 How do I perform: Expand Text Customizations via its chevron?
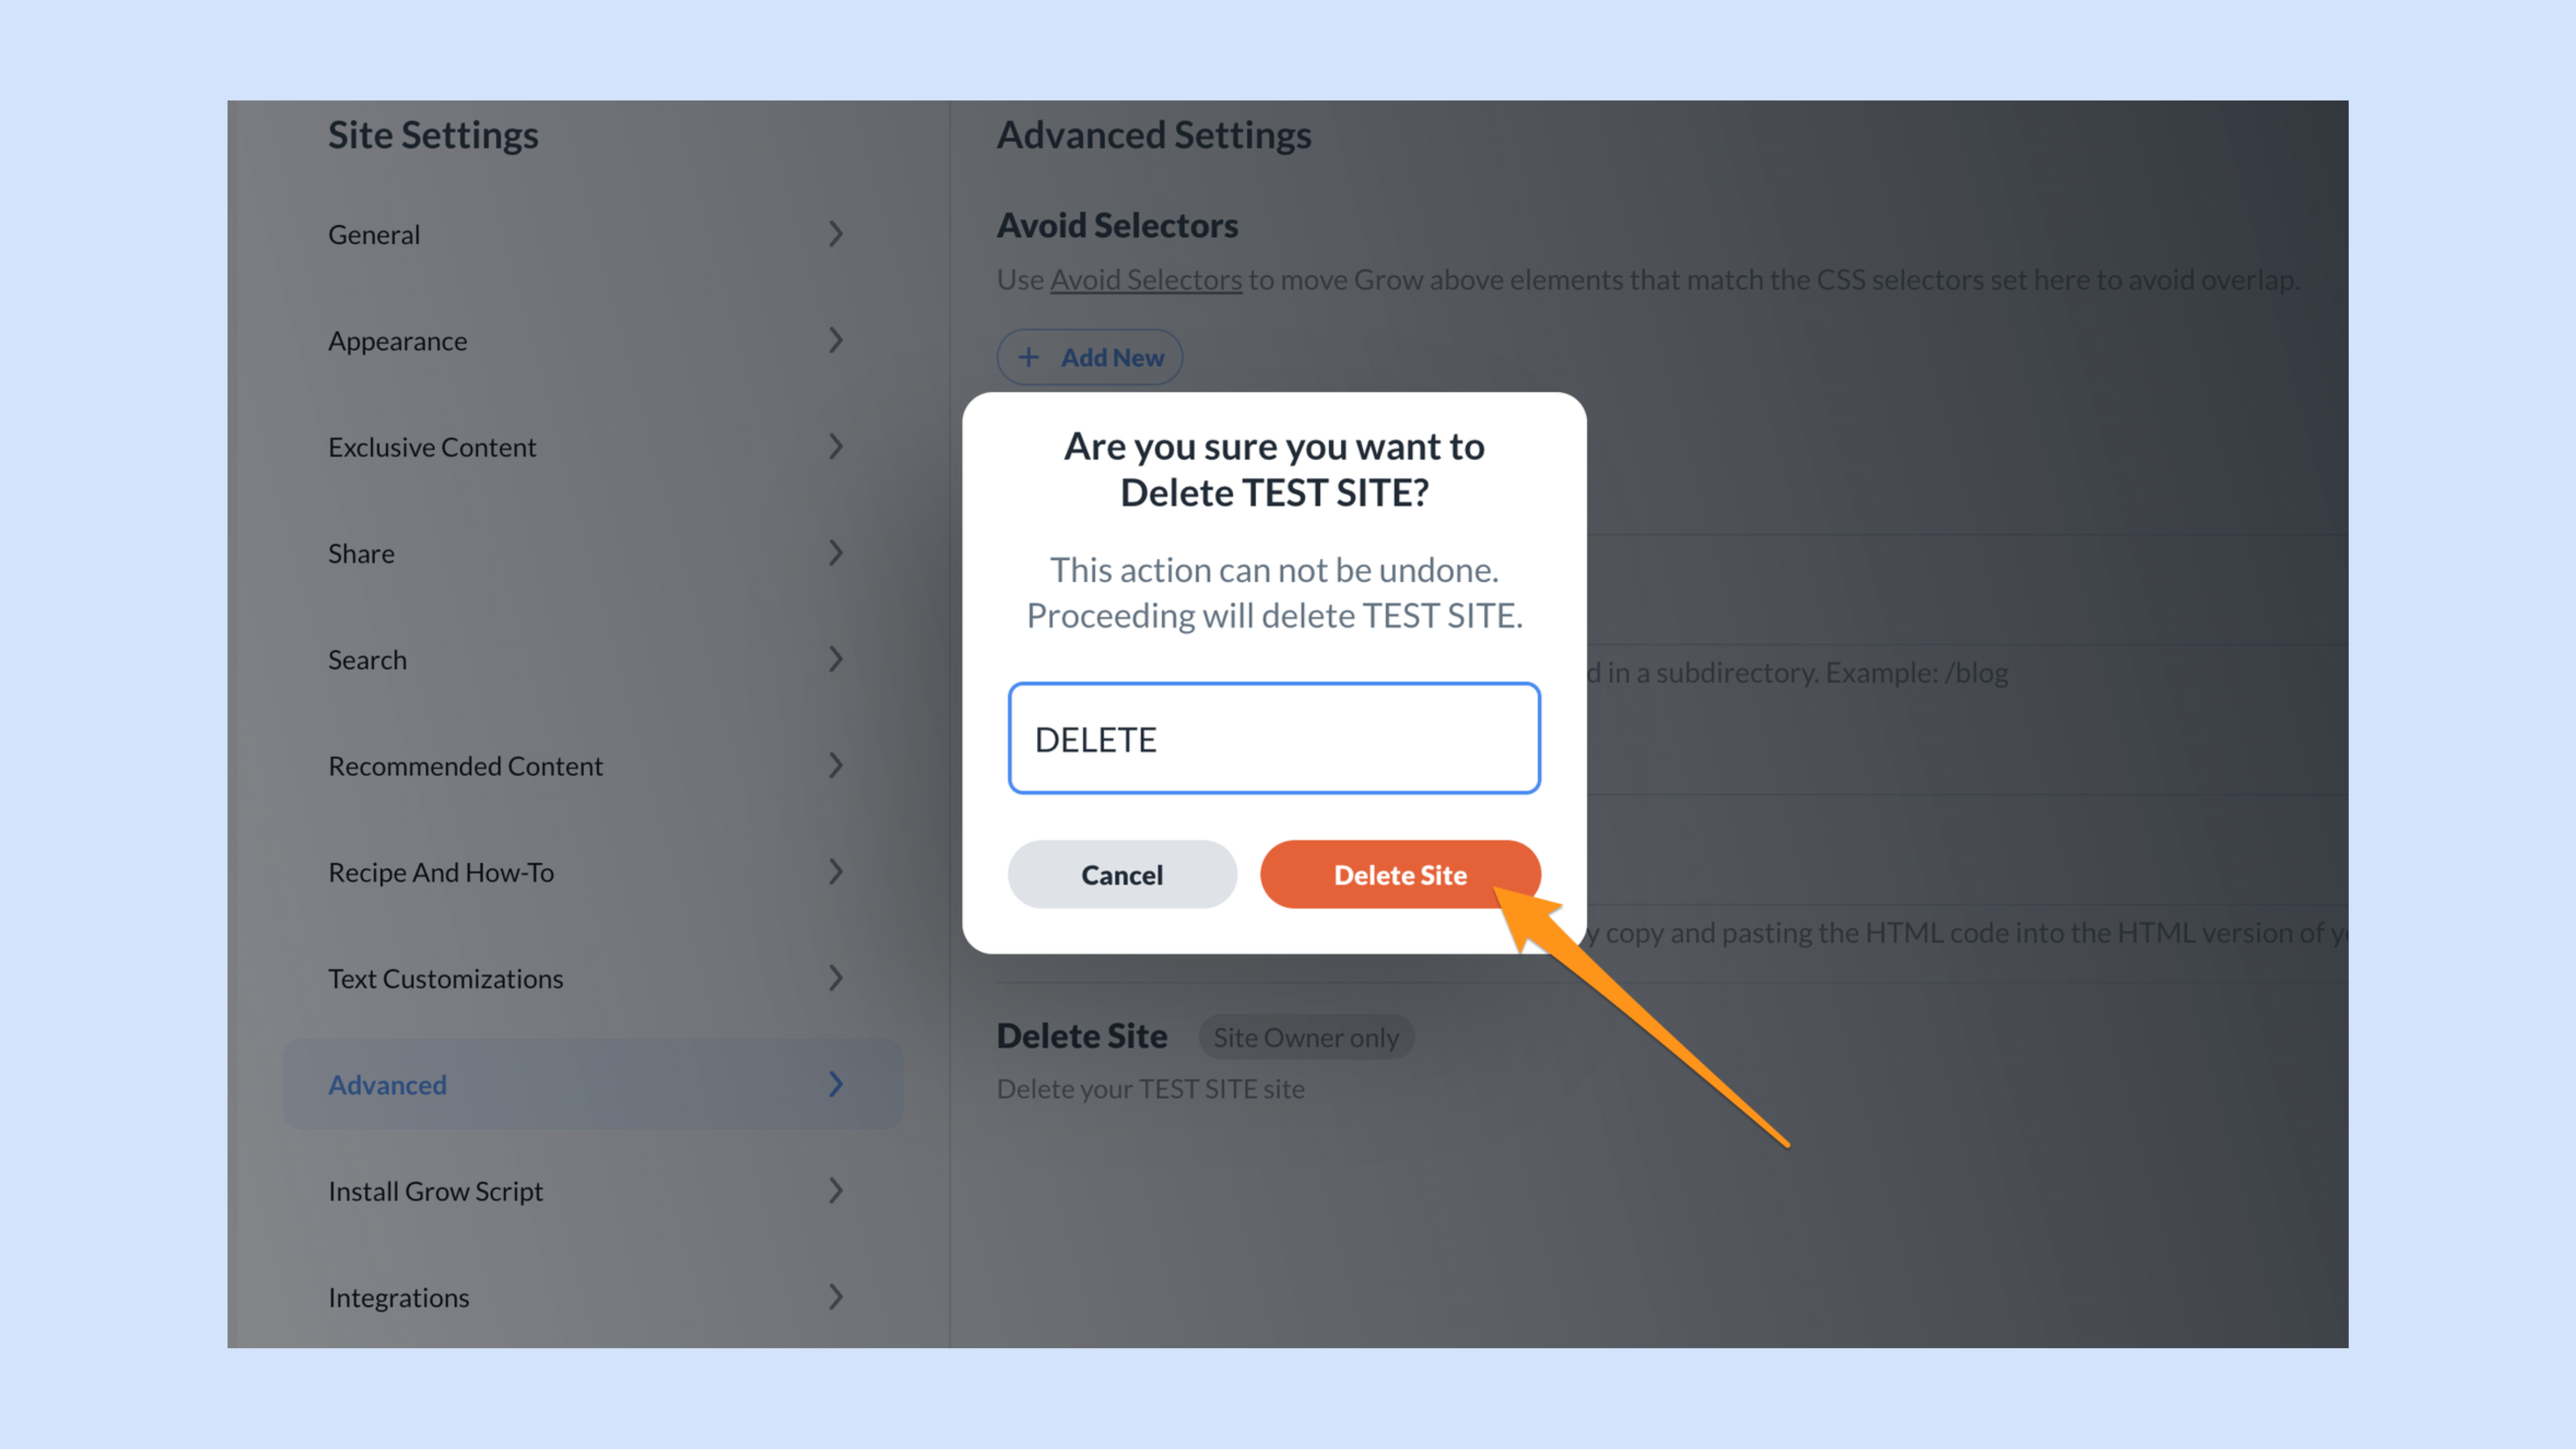coord(836,978)
